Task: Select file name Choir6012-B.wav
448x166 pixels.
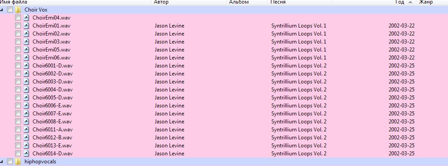Action: (52, 138)
